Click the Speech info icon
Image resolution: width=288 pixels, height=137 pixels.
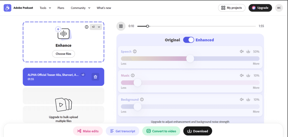tap(135, 52)
